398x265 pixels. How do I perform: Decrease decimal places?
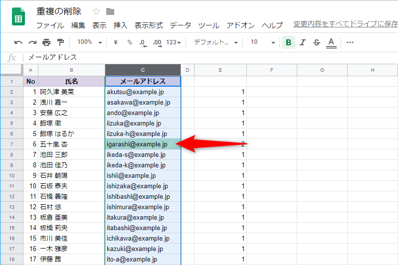(143, 43)
